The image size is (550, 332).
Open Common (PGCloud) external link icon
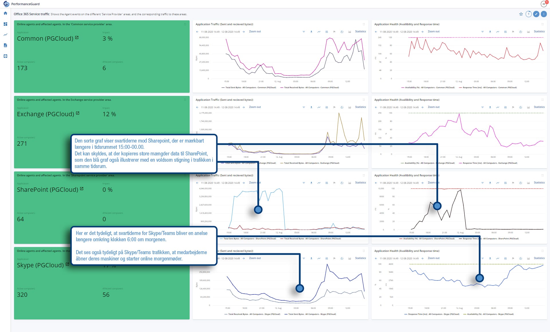click(x=77, y=37)
